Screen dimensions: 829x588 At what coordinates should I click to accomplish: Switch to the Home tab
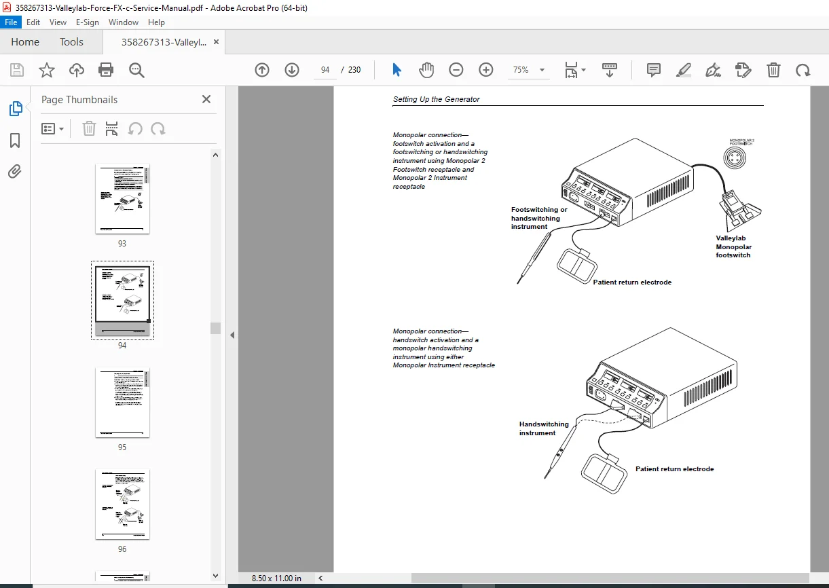25,41
